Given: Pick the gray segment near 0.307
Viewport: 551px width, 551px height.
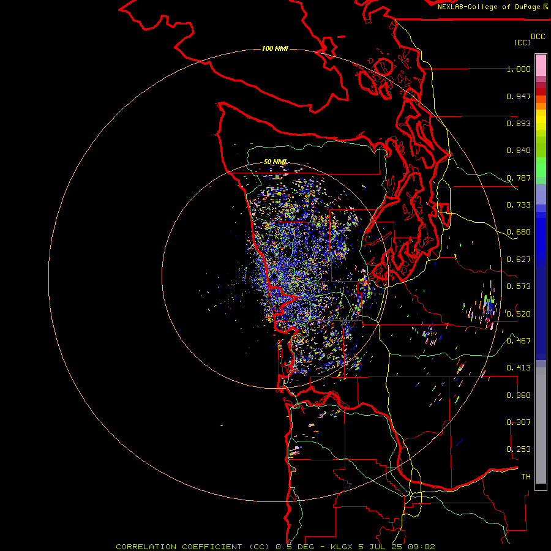Looking at the screenshot, I should click(x=541, y=425).
